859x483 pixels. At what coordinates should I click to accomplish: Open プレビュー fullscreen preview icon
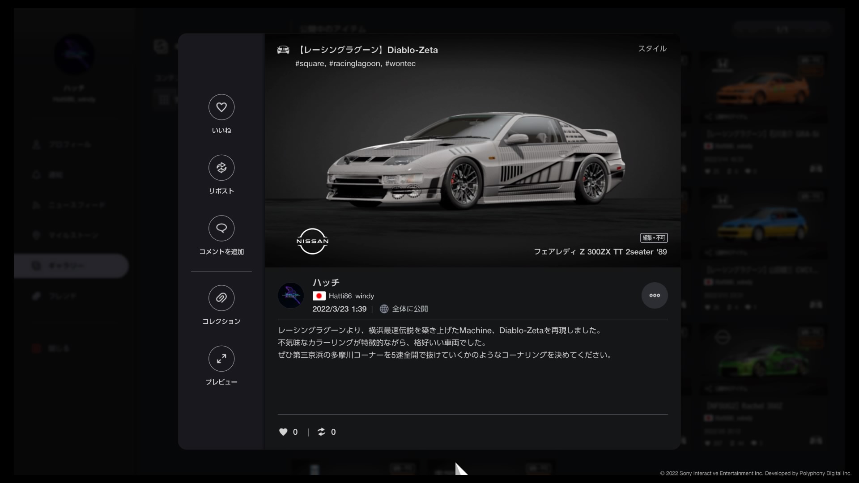point(221,359)
